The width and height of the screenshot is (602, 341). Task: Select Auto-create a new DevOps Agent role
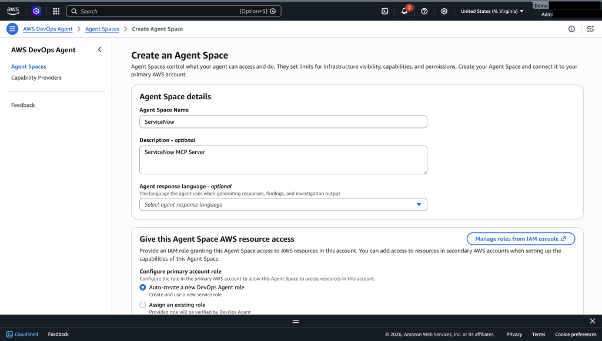[x=143, y=288]
